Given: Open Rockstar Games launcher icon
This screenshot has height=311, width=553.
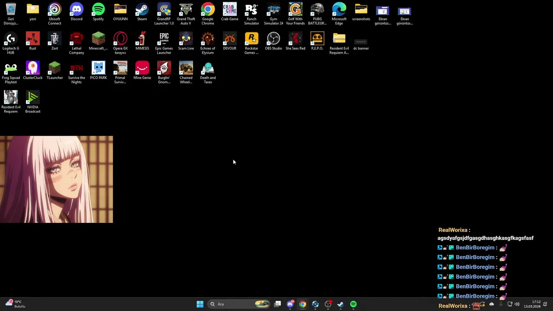Looking at the screenshot, I should pos(251,43).
